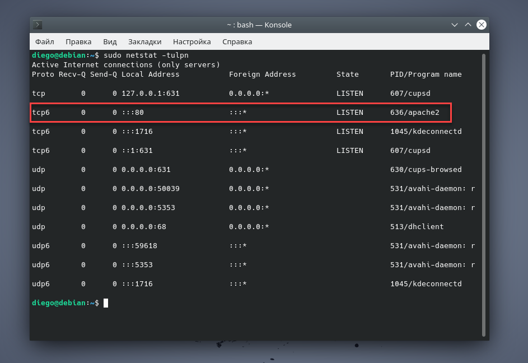Click the 127.0.0.1:631 local address

coord(150,94)
